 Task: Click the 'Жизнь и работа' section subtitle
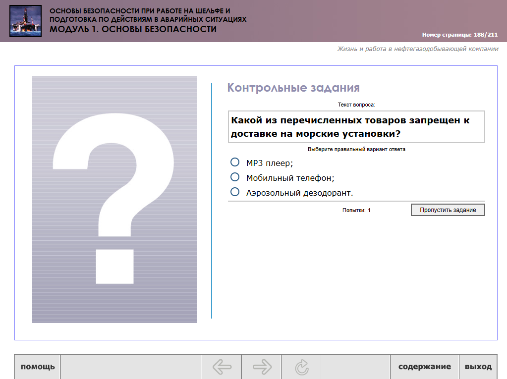click(417, 49)
